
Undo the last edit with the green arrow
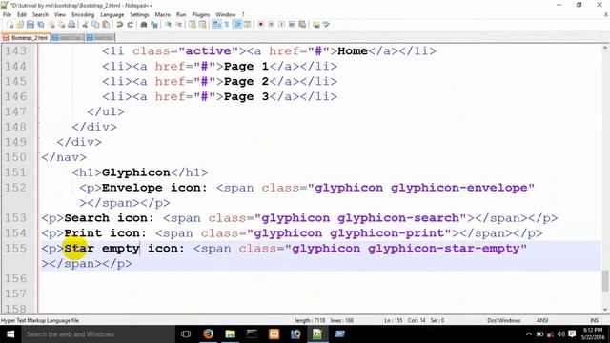point(120,25)
